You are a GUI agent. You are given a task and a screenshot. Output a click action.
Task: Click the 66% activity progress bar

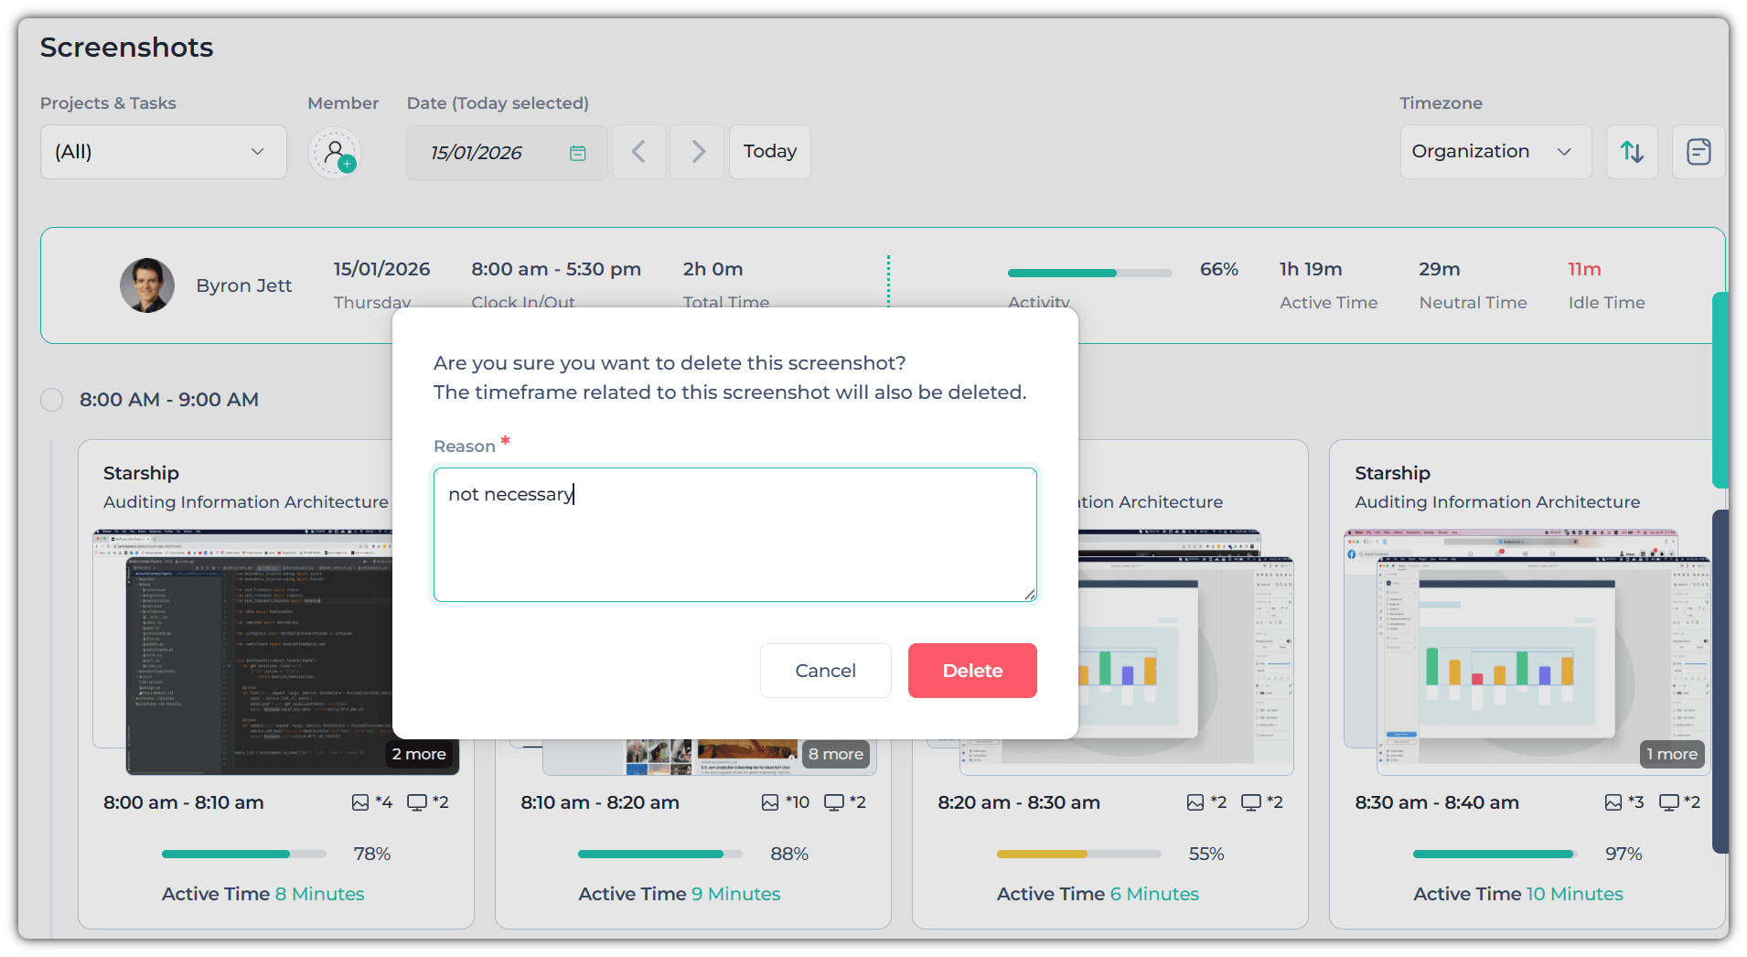pyautogui.click(x=1088, y=273)
